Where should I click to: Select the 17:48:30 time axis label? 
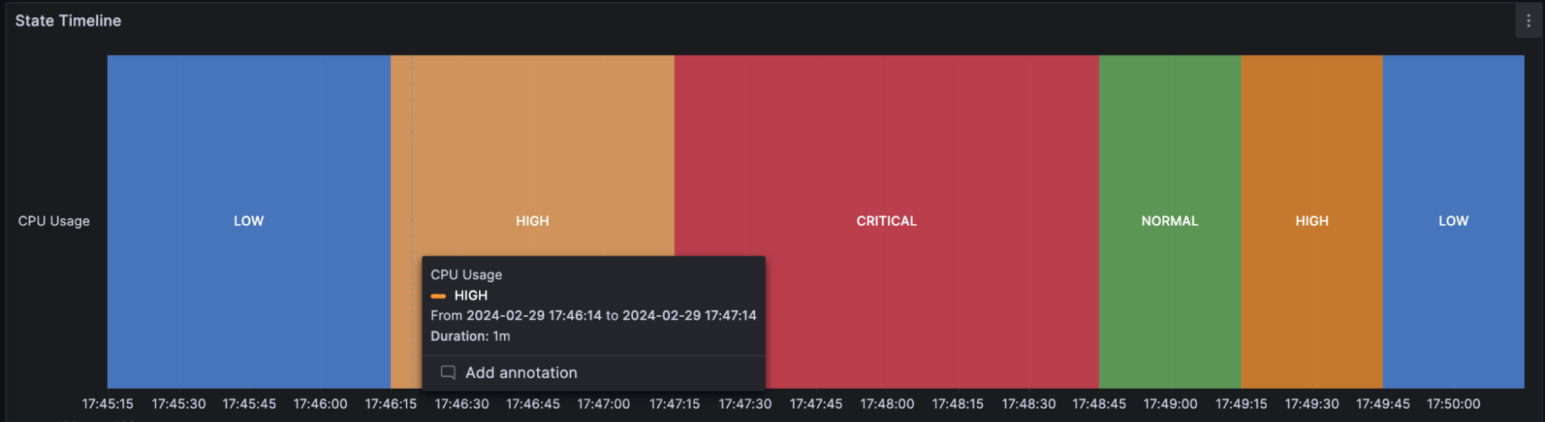[1029, 403]
